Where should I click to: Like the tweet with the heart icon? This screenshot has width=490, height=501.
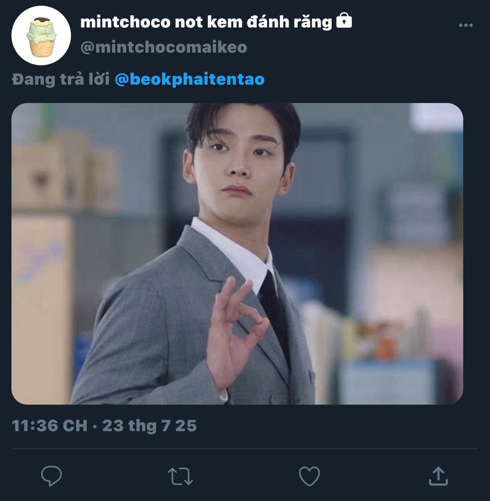[x=309, y=476]
